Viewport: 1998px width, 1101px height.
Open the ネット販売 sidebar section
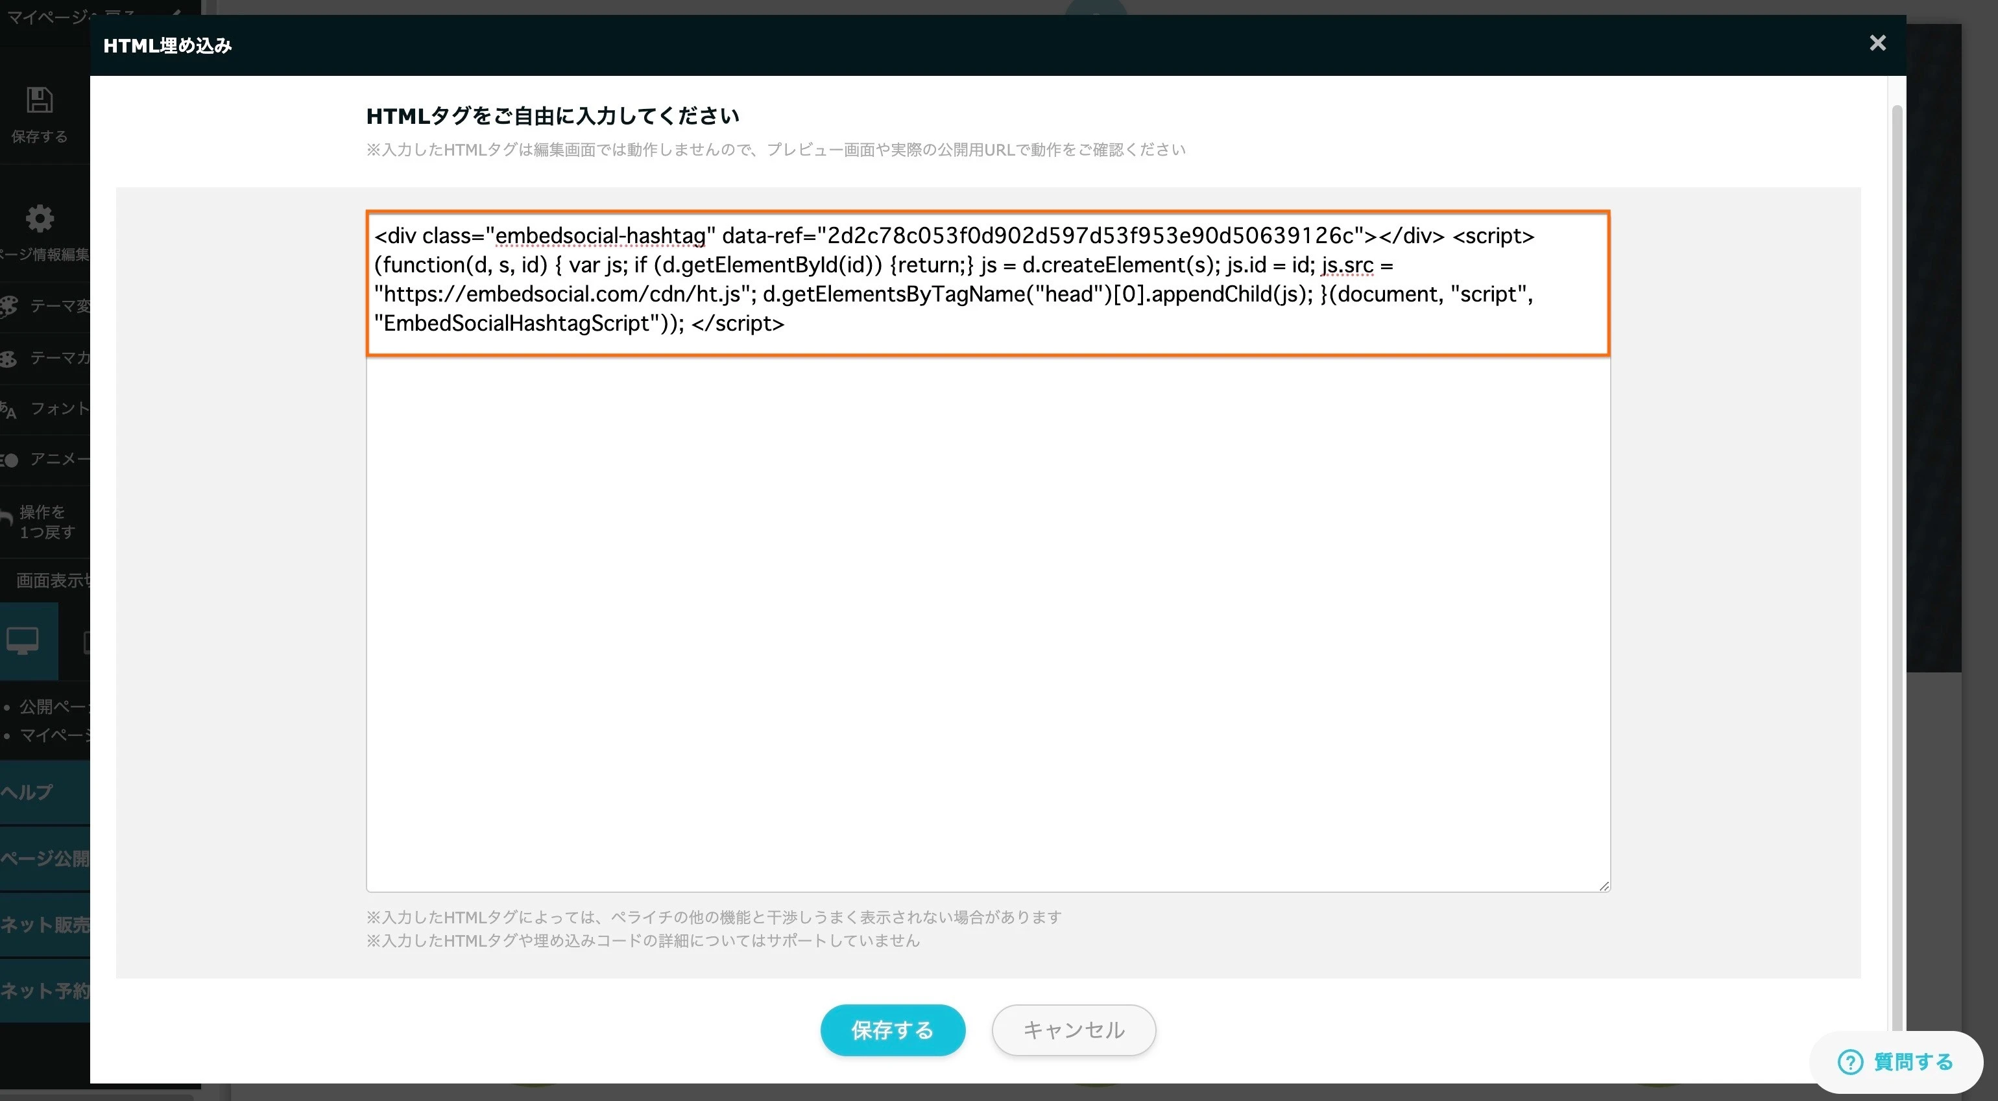pyautogui.click(x=45, y=924)
